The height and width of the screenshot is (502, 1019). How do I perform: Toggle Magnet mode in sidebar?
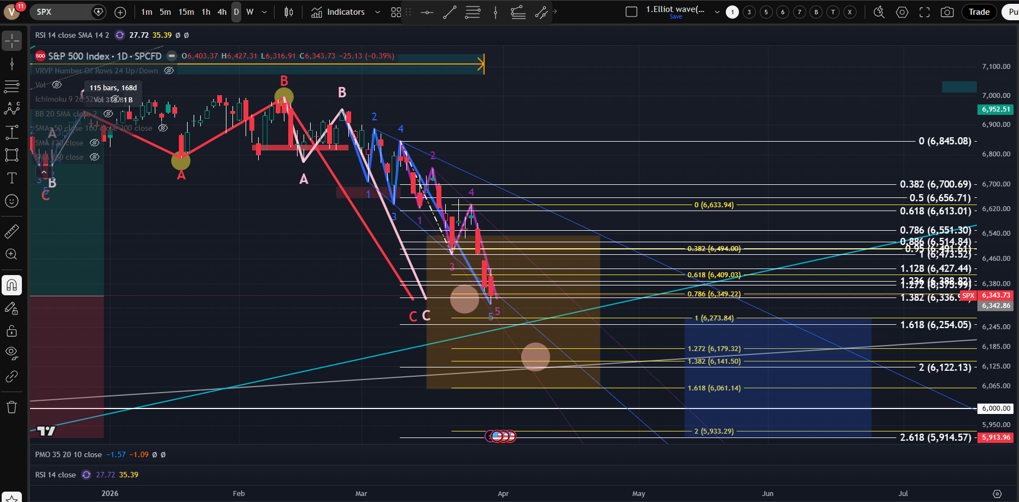11,285
